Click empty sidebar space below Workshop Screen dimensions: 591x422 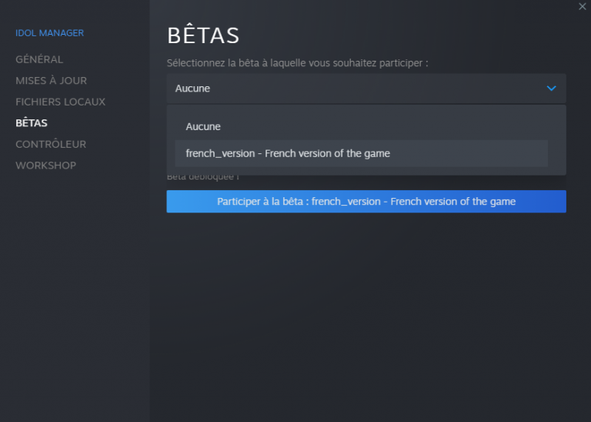[74, 293]
